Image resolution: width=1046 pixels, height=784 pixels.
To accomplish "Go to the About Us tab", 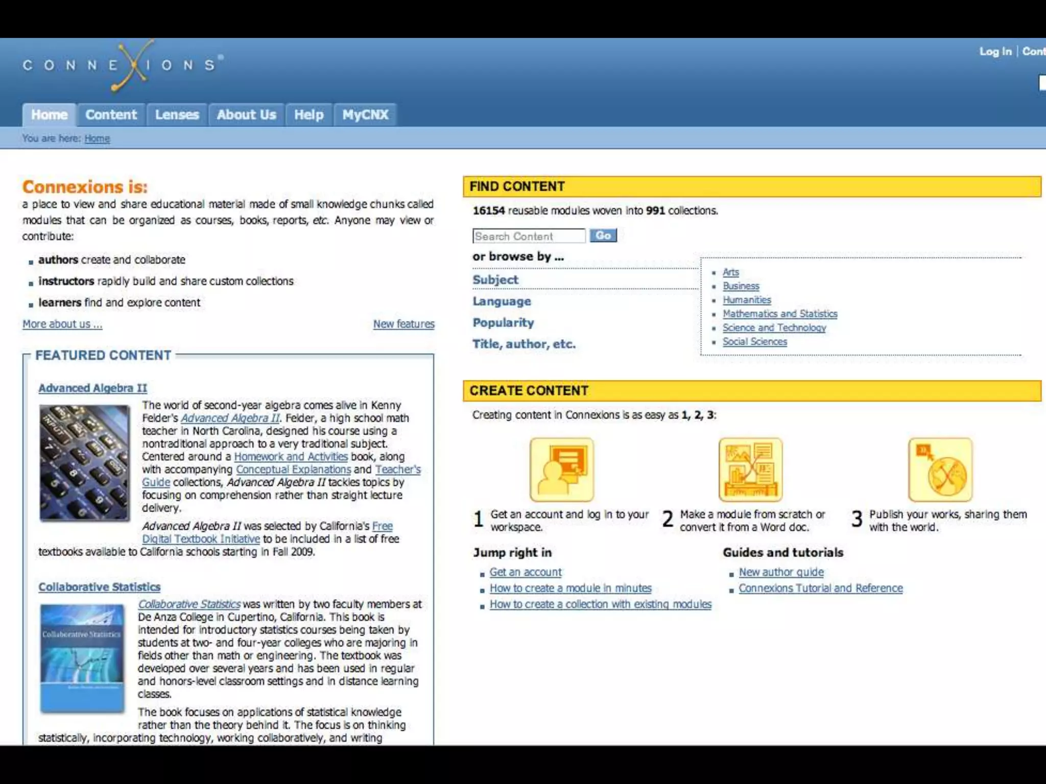I will pyautogui.click(x=246, y=115).
